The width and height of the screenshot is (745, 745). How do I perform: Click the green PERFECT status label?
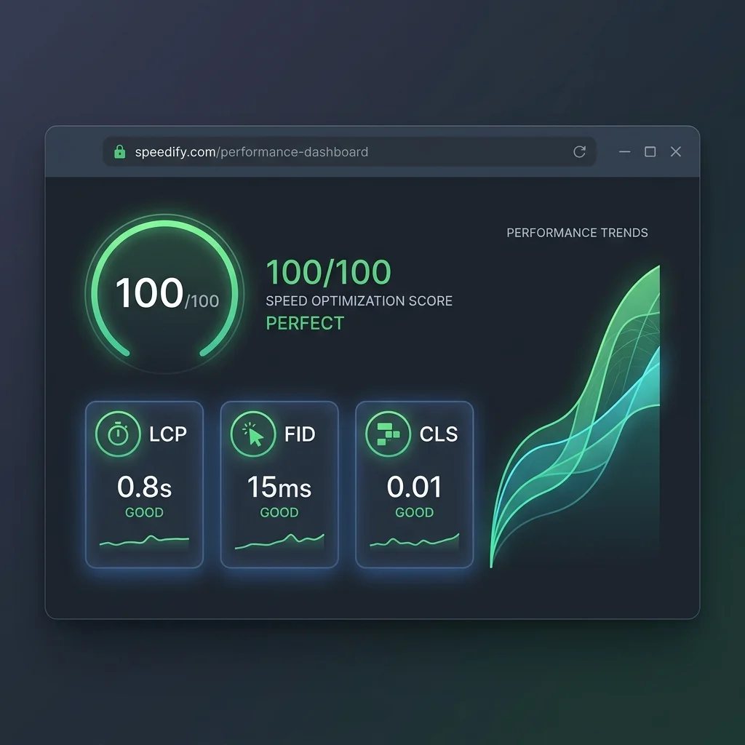click(x=305, y=323)
